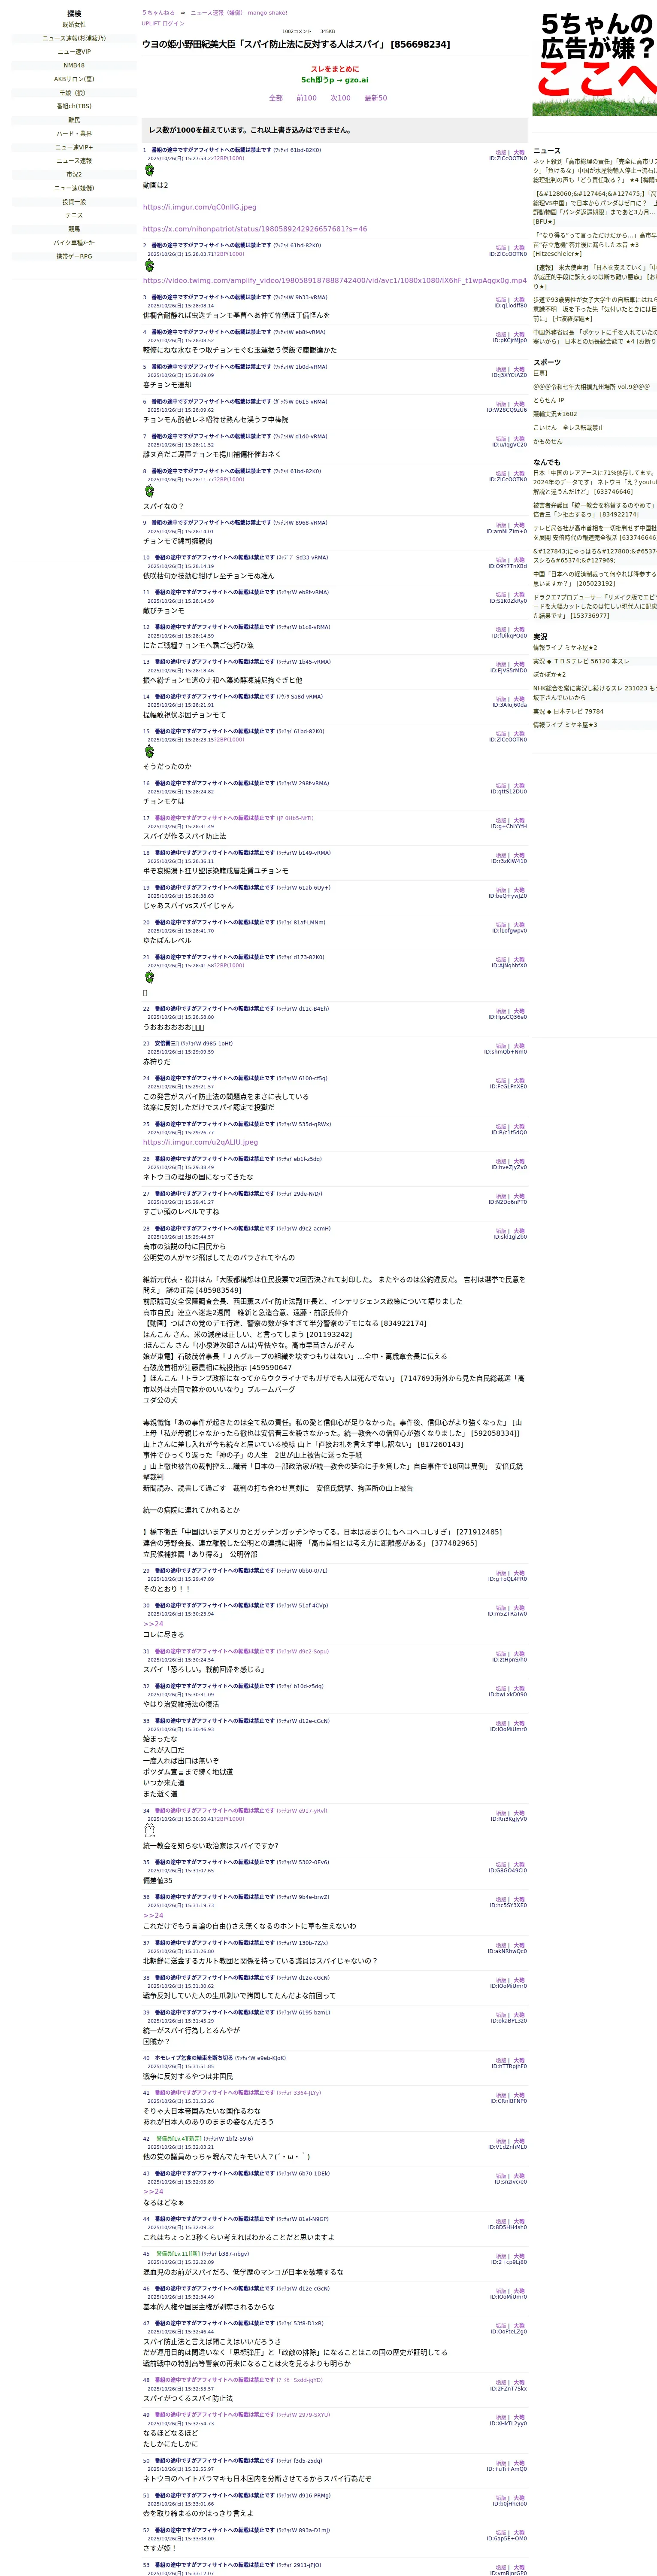Open 携帯ゲーRPG board in sidebar
This screenshot has width=657, height=2576.
pos(74,256)
